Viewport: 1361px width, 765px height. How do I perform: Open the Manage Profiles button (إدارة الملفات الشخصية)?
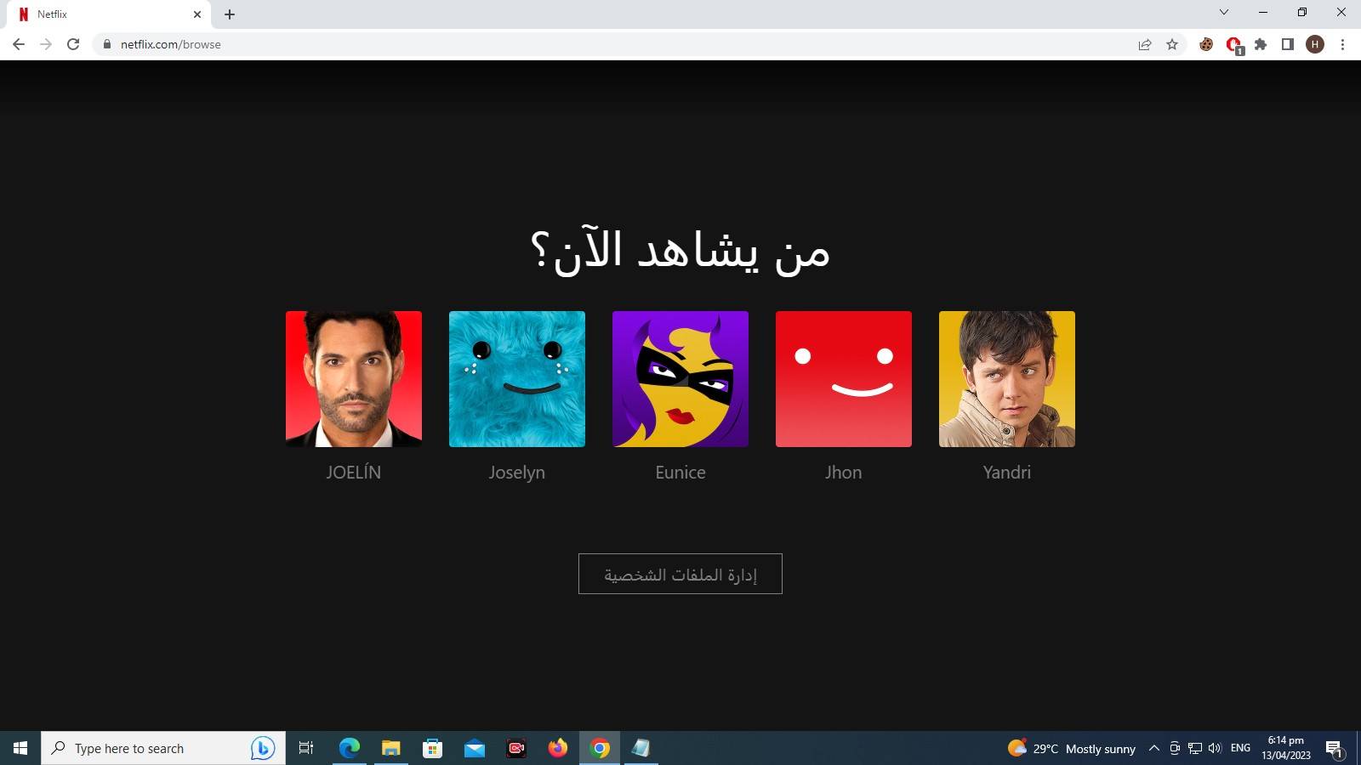(680, 574)
